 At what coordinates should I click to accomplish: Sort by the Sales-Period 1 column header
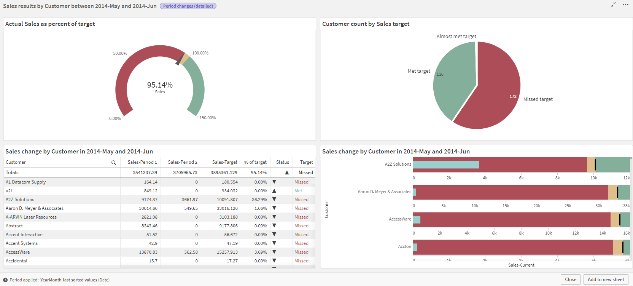[142, 162]
